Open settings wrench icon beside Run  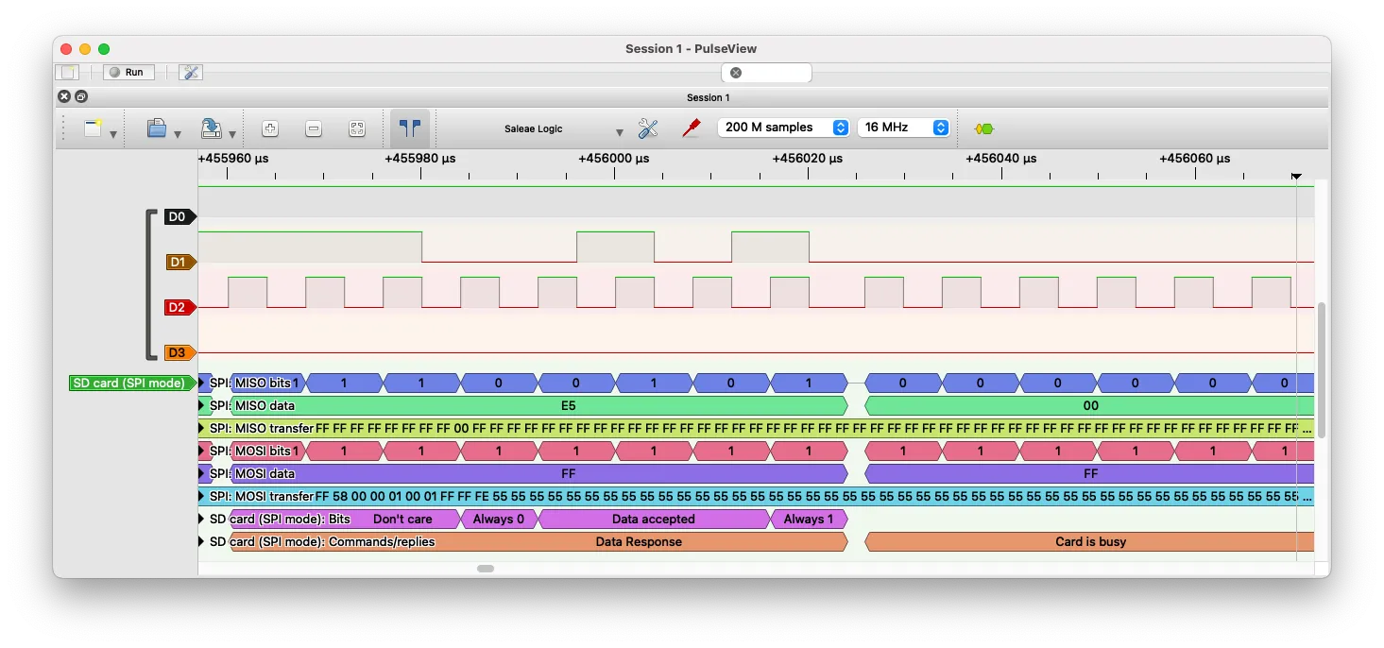(191, 72)
